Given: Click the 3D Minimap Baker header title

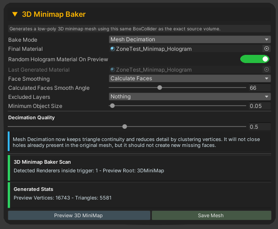Looking at the screenshot, I should tap(54, 15).
